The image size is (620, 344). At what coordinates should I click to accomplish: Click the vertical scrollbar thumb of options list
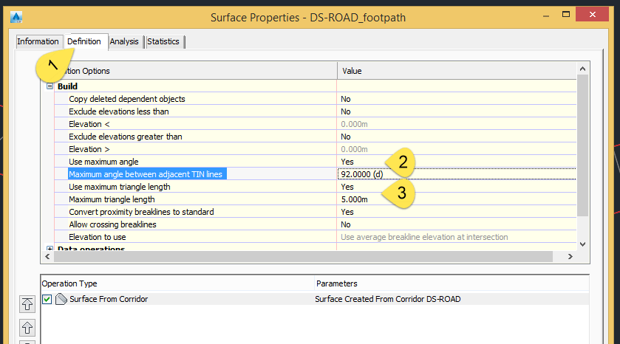[582, 145]
